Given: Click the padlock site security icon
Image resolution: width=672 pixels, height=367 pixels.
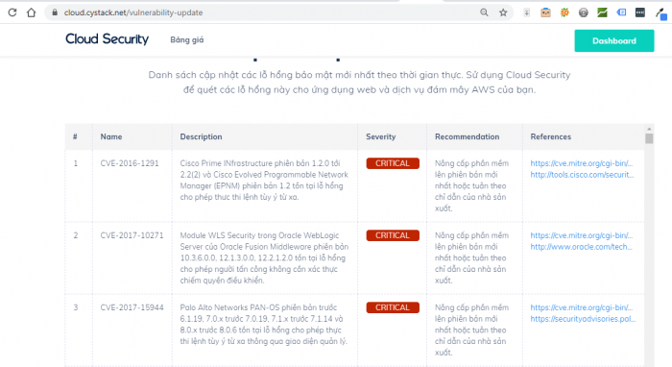Looking at the screenshot, I should click(55, 12).
